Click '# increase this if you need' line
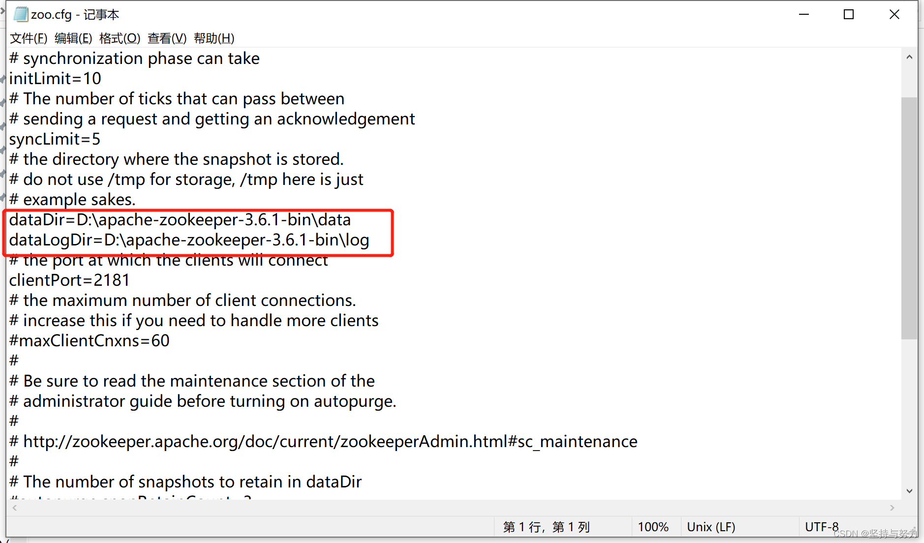Viewport: 924px width, 543px height. [194, 320]
